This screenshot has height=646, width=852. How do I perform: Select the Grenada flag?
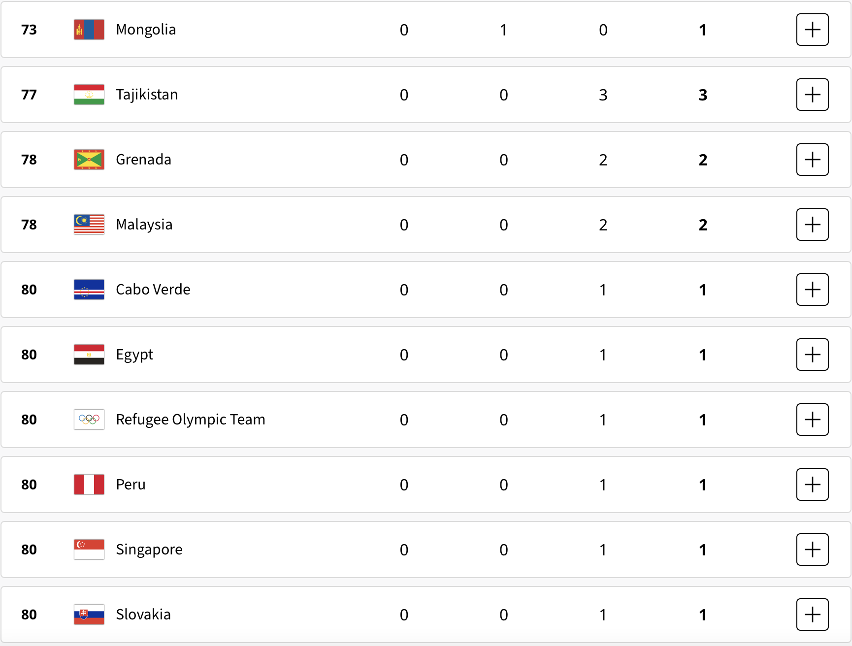(x=89, y=160)
